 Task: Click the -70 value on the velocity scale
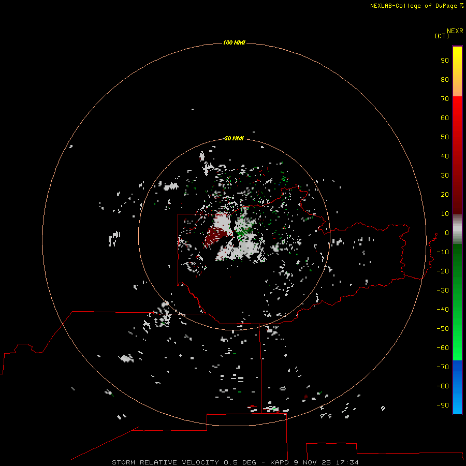[x=443, y=367]
